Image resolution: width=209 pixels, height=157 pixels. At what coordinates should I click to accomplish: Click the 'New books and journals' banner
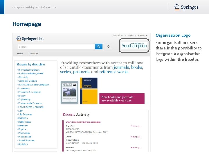[122, 99]
